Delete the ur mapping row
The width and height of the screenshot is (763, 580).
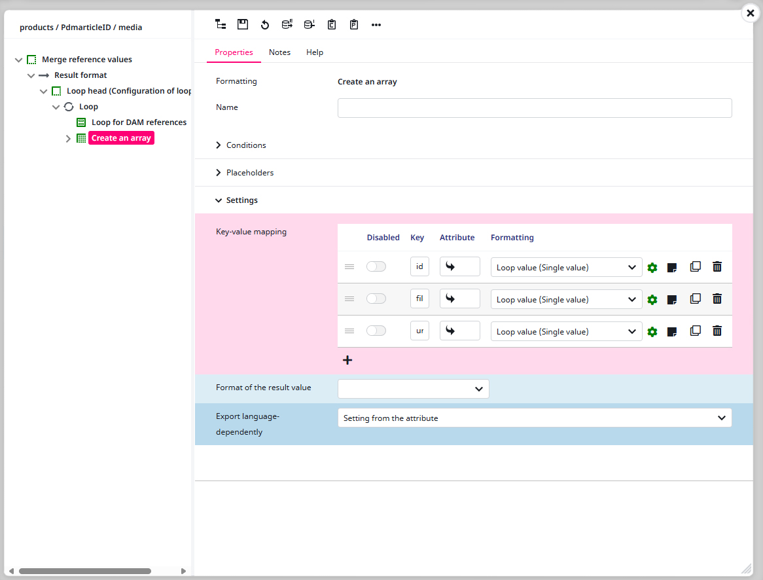point(717,331)
